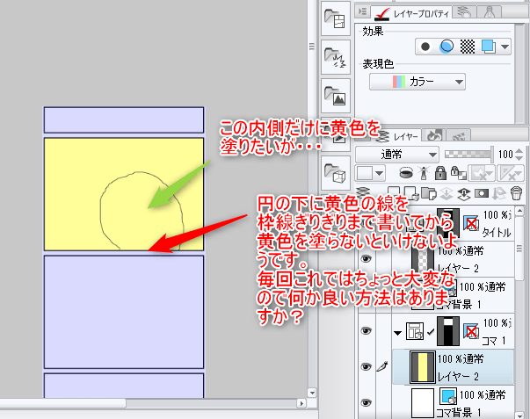Viewport: 530px width, 419px height.
Task: Switch to the timeline clapperboard tab
Action: [458, 135]
